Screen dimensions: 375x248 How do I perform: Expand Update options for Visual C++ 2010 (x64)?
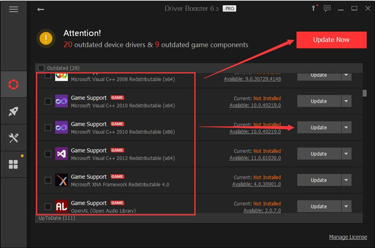point(346,101)
